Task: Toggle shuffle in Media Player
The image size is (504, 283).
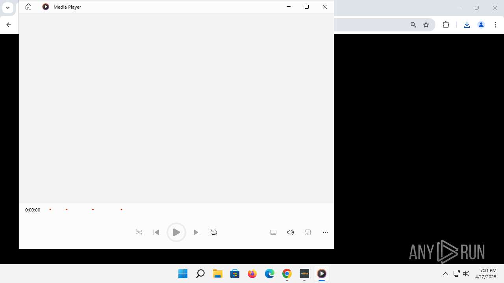Action: click(139, 232)
